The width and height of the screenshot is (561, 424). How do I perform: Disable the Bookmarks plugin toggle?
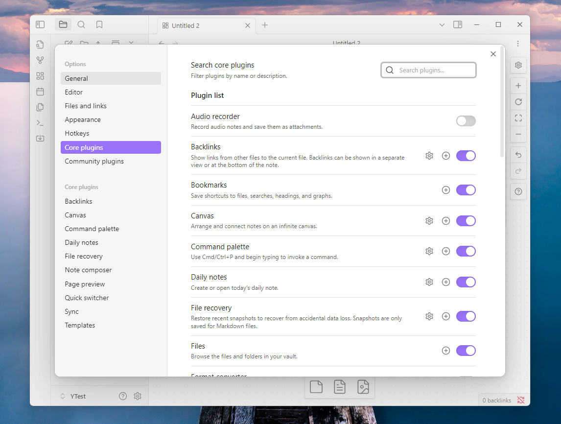(466, 190)
